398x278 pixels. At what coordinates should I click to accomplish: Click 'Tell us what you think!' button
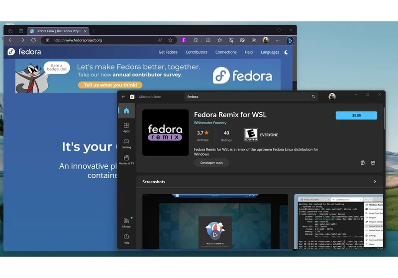pyautogui.click(x=110, y=85)
